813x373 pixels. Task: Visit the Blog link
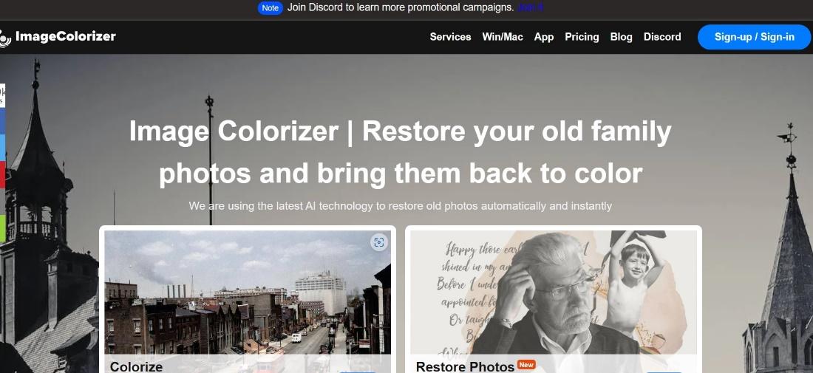[621, 37]
